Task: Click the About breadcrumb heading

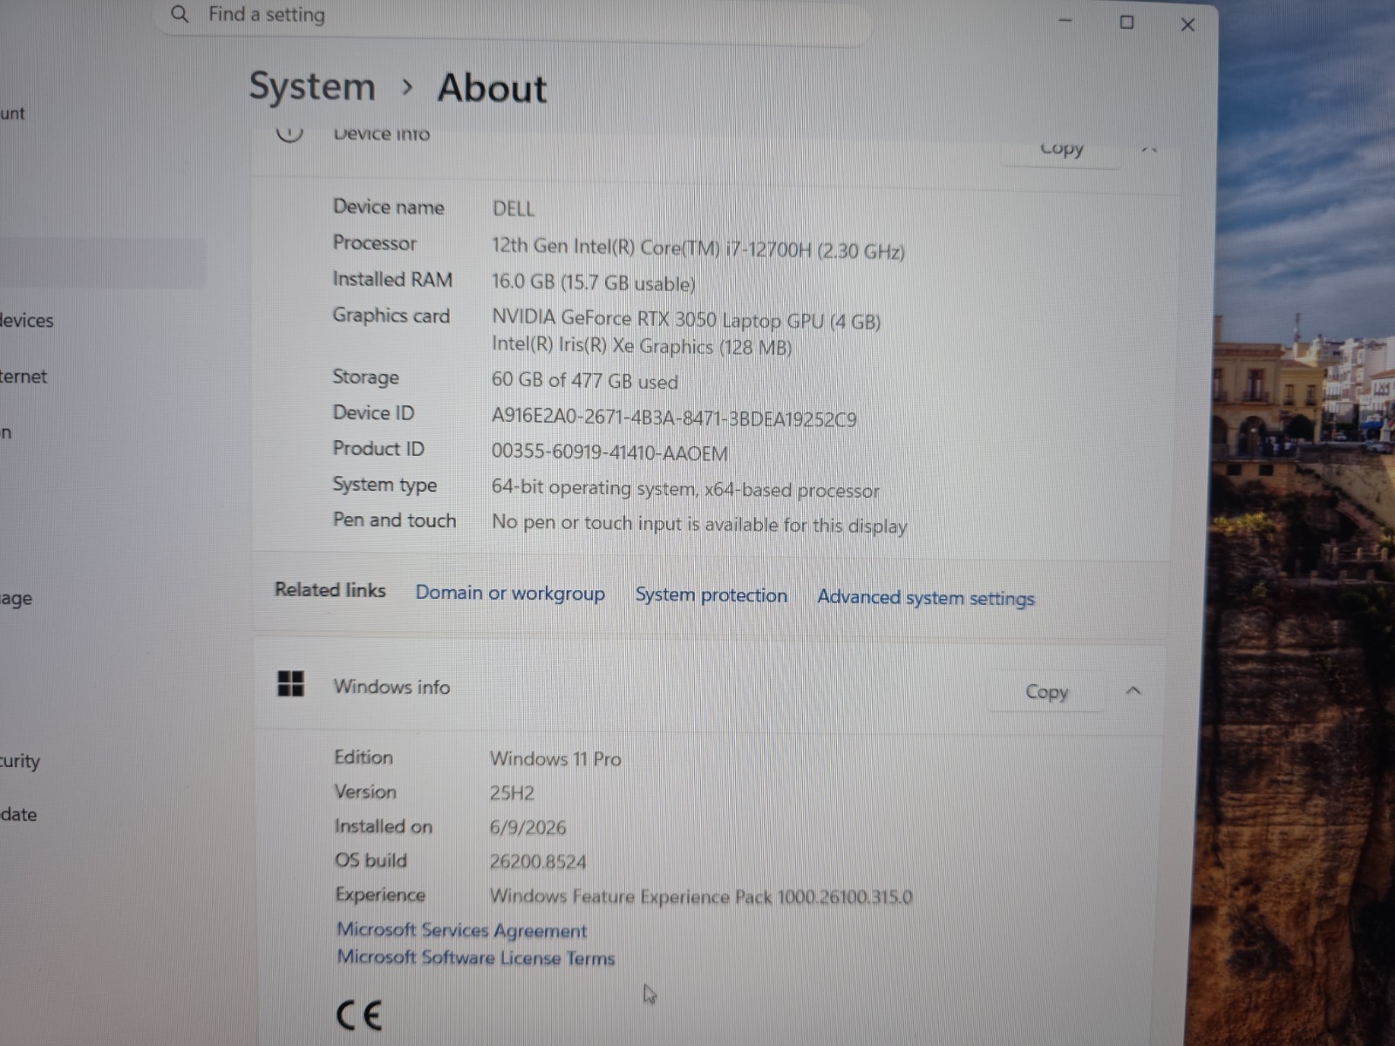Action: tap(492, 88)
